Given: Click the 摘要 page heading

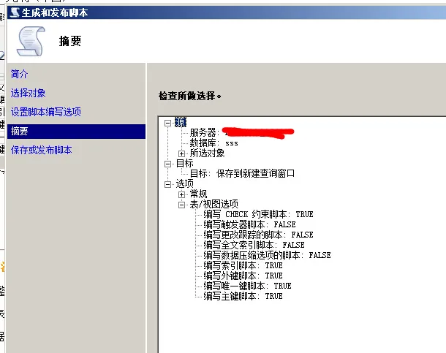Looking at the screenshot, I should (x=70, y=42).
